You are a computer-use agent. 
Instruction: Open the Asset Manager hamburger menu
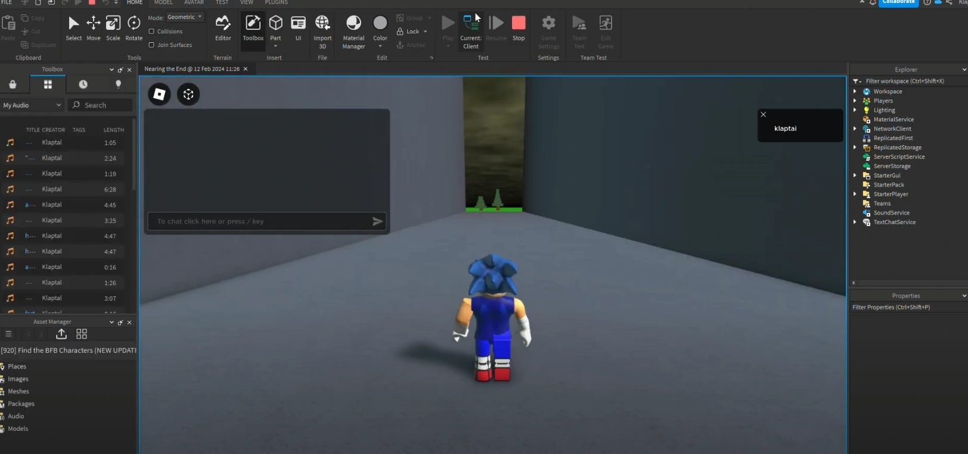[x=8, y=334]
